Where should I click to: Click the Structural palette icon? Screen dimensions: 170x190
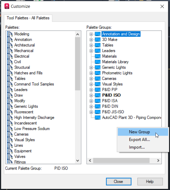(10, 67)
